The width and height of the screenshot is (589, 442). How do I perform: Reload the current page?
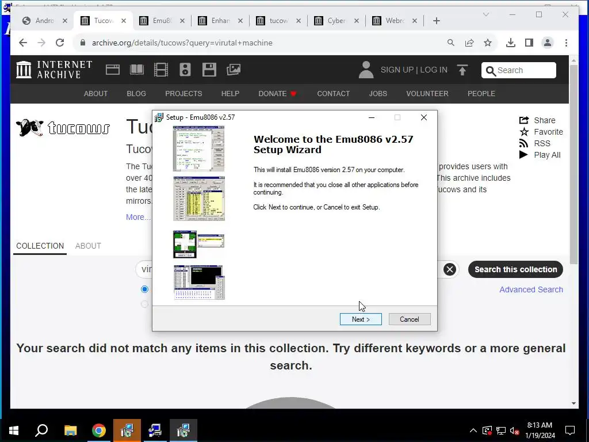click(x=60, y=43)
